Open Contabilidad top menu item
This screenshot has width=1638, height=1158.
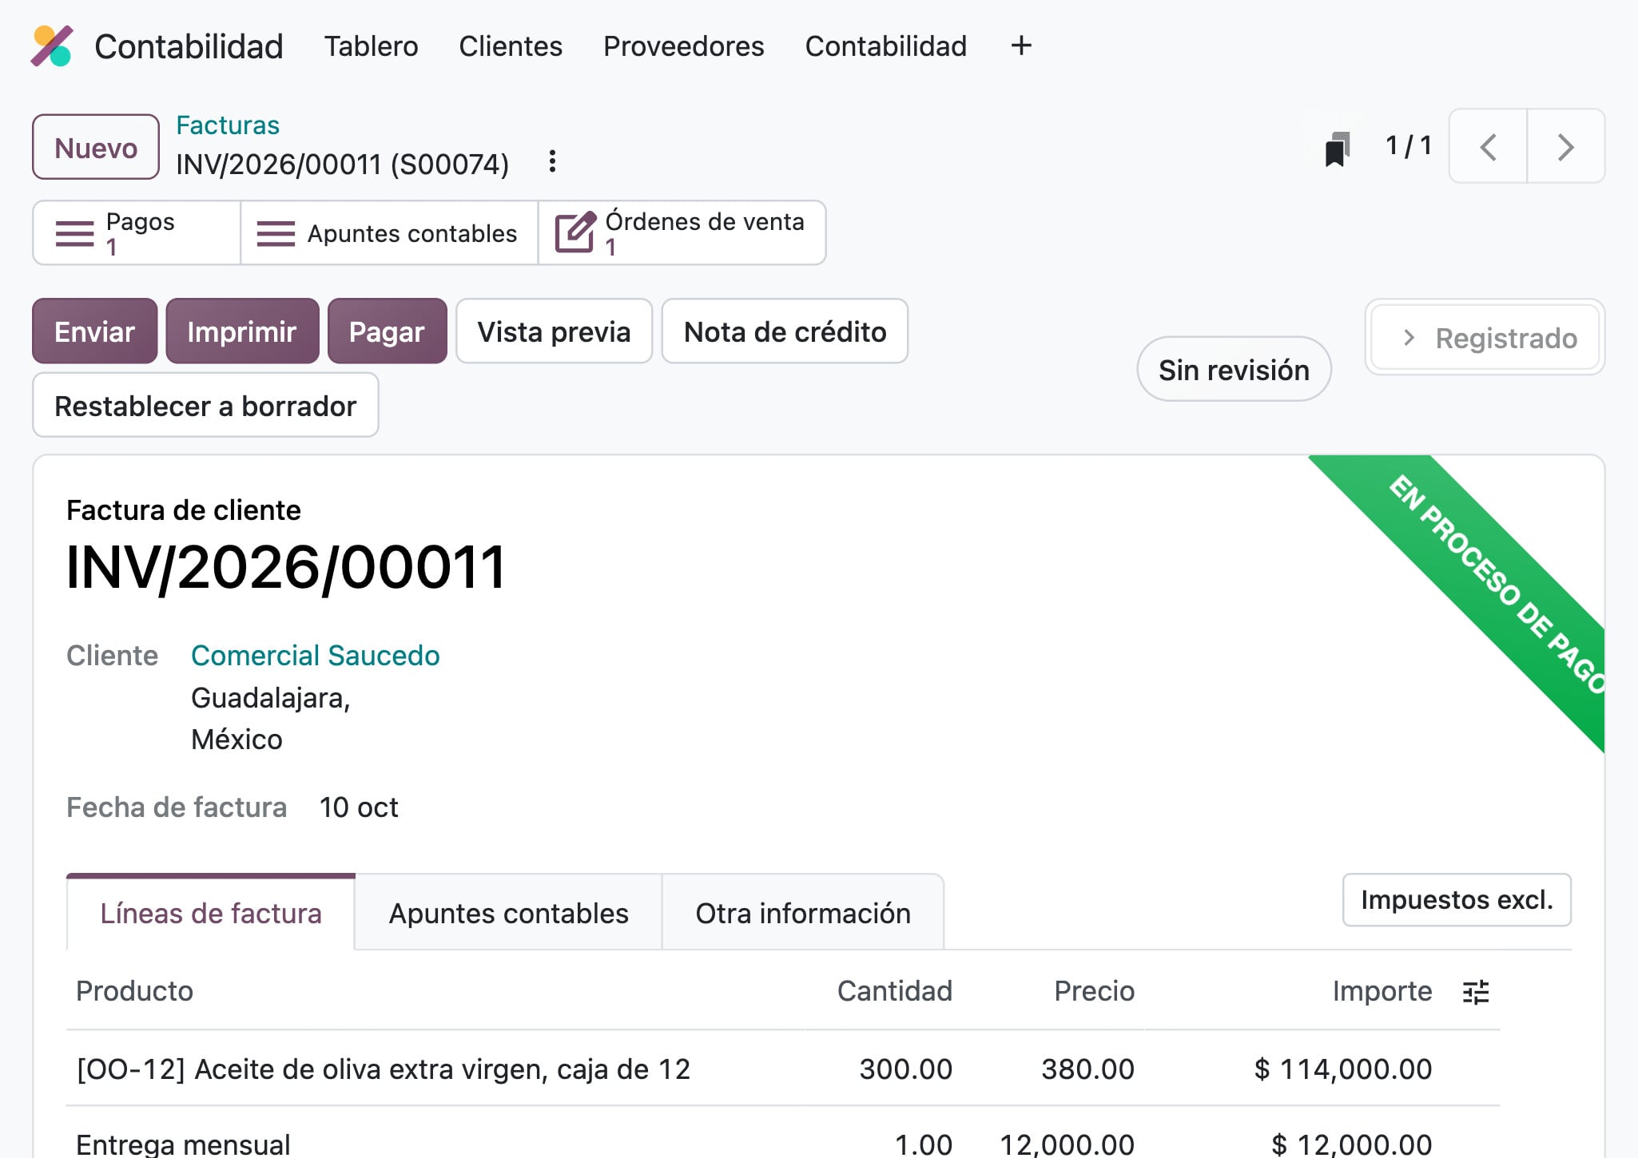point(885,46)
